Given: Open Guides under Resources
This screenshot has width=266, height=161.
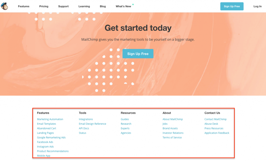Looking at the screenshot, I should click(x=125, y=119).
